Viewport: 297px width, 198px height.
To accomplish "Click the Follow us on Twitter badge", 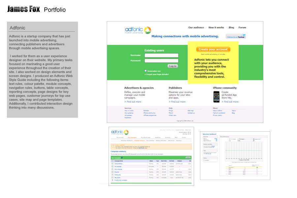I will tap(236, 36).
